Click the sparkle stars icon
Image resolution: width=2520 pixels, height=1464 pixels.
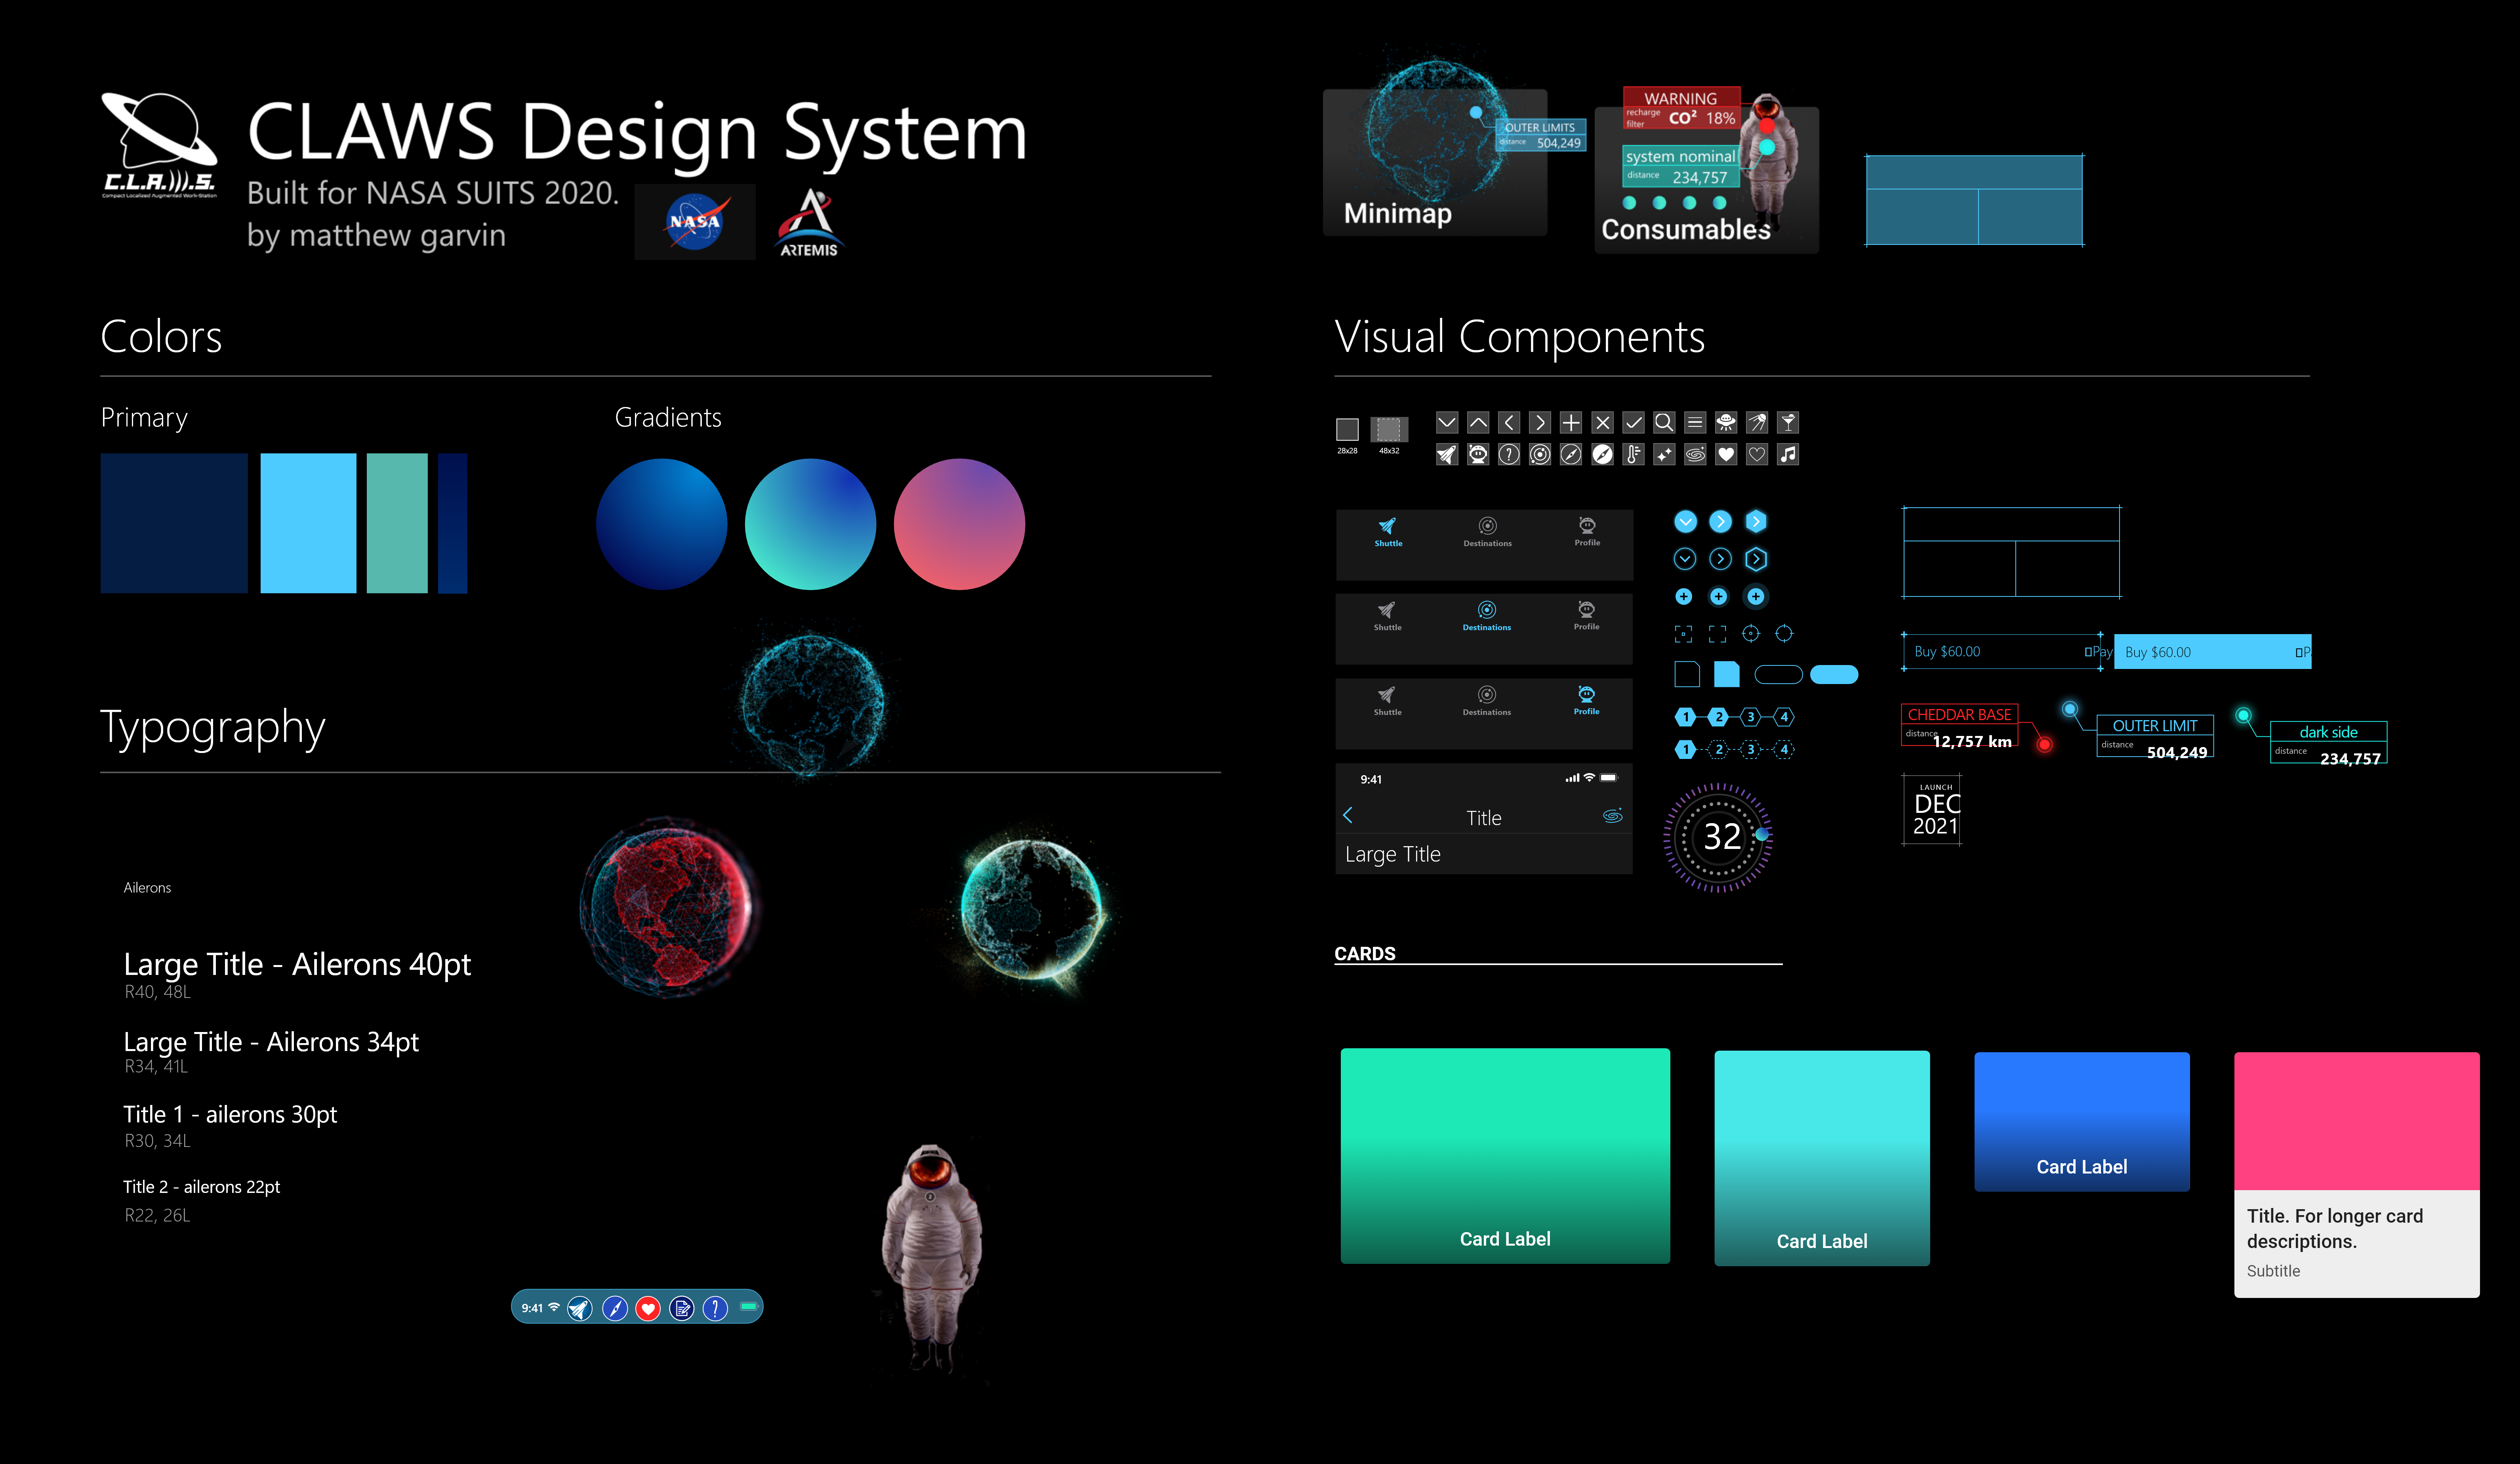[x=1664, y=454]
